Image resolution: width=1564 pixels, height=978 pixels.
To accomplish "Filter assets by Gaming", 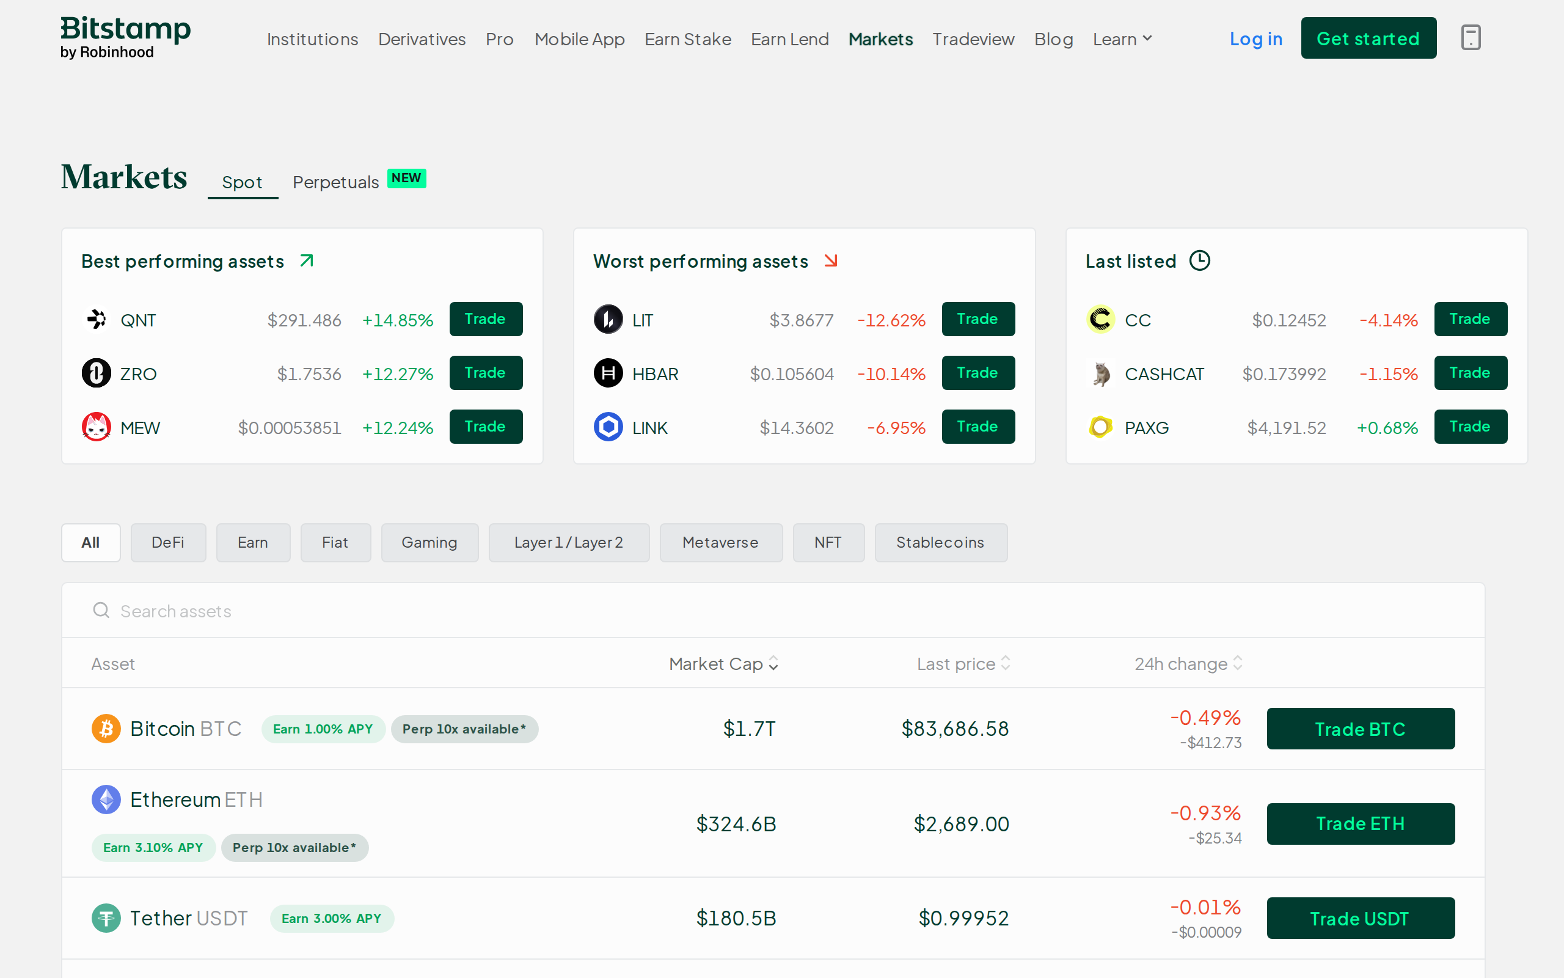I will point(429,542).
